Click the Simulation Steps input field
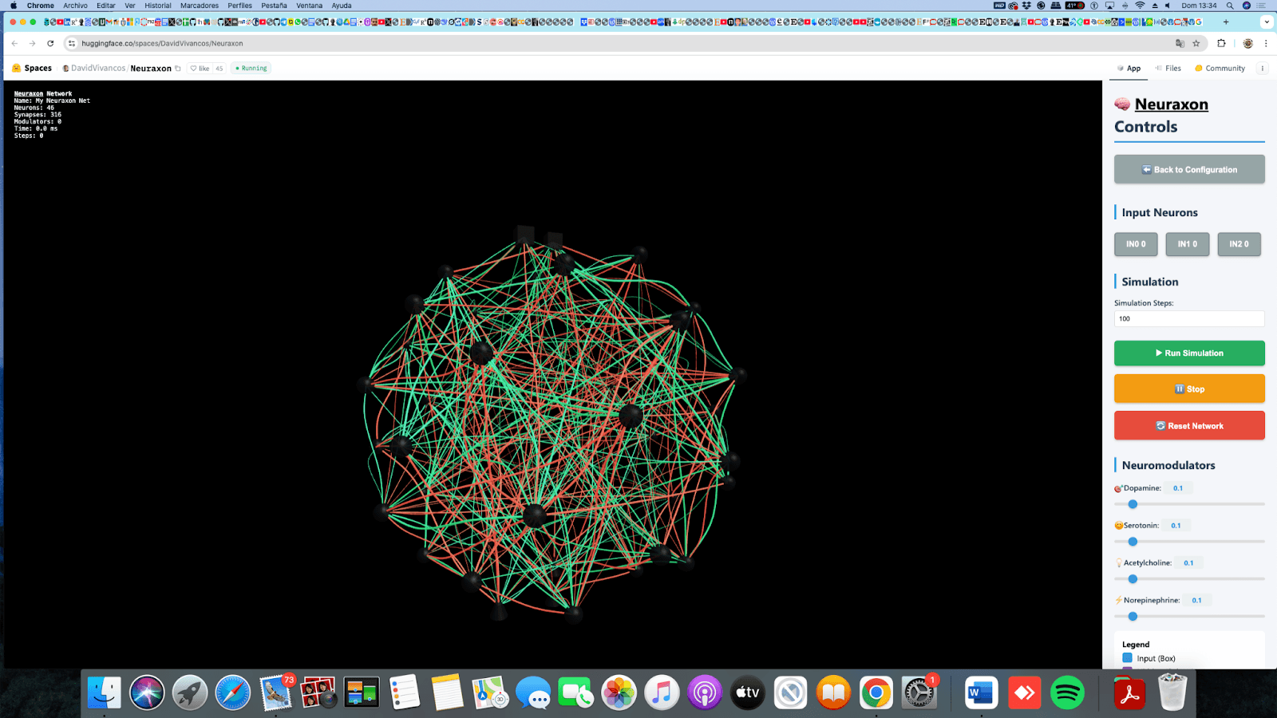 point(1189,318)
